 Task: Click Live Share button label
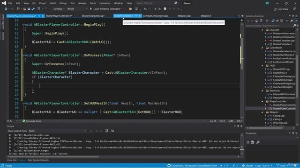[x=283, y=9]
